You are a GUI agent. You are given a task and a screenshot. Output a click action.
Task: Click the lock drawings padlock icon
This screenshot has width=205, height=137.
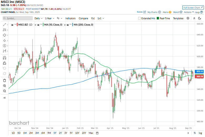(x=4, y=63)
